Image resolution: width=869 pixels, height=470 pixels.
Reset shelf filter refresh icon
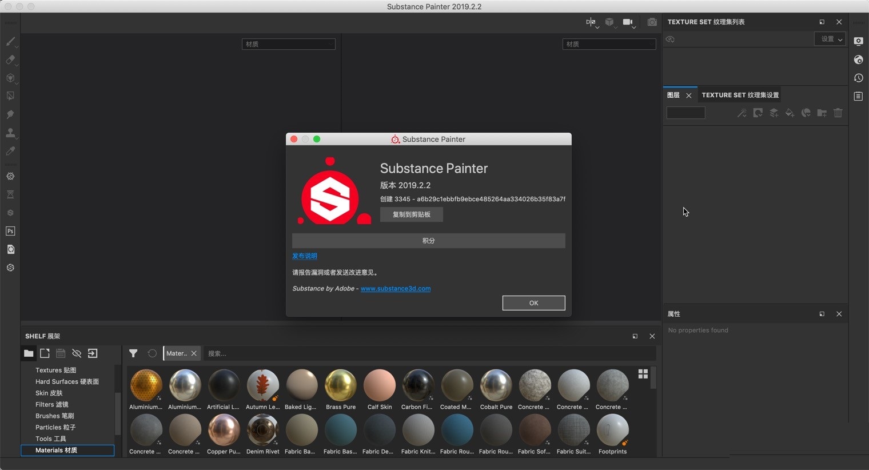[152, 353]
